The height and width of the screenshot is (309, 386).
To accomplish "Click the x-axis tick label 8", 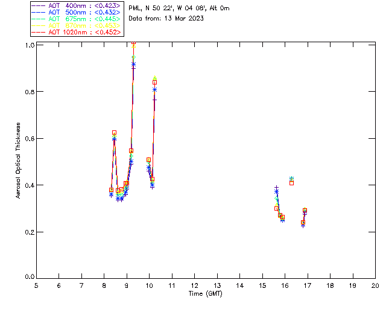I will (x=104, y=286).
